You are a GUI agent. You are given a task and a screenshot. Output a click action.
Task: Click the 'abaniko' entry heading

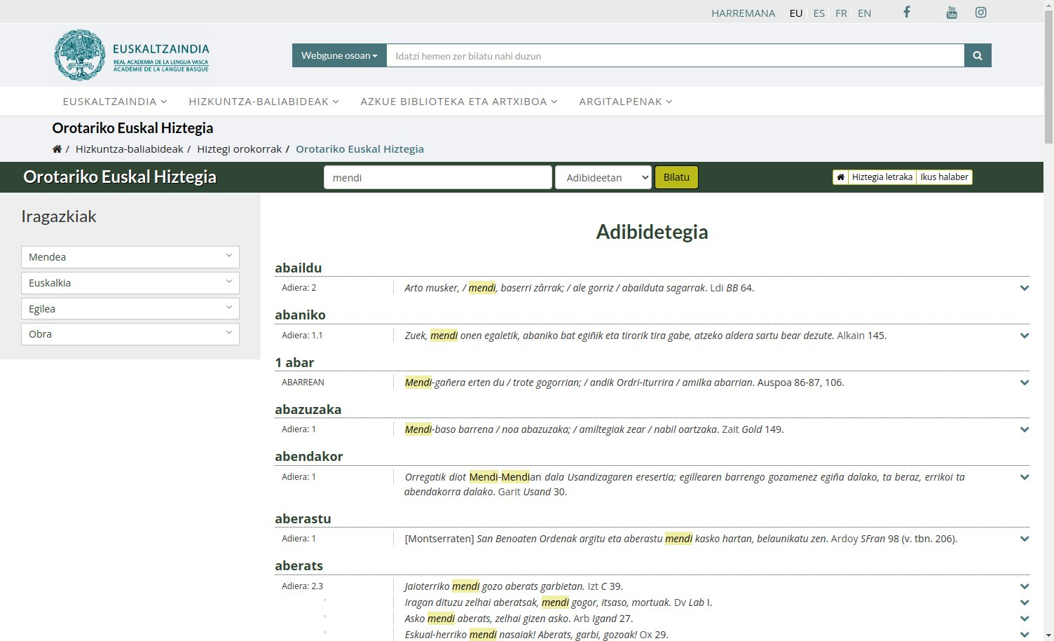[x=301, y=315]
